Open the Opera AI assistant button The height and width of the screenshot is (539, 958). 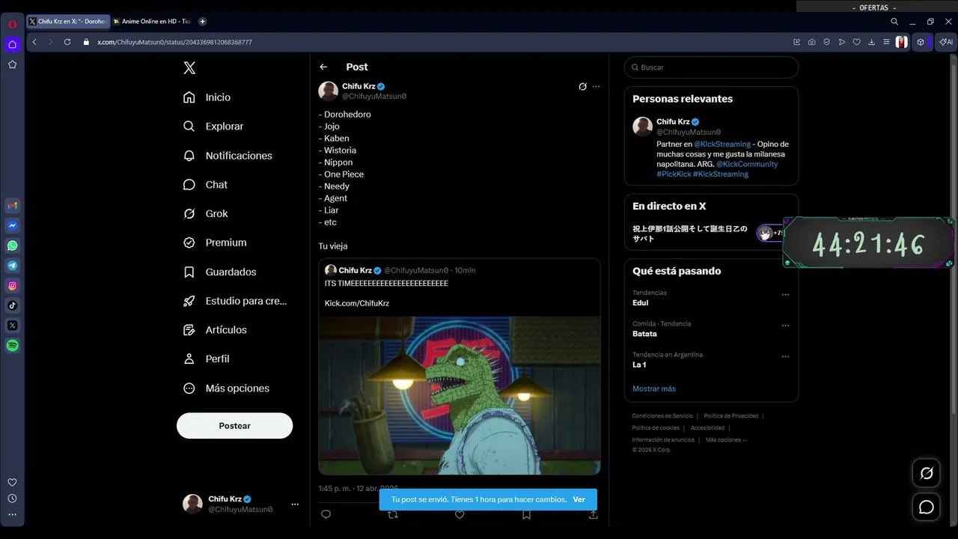[x=946, y=42]
